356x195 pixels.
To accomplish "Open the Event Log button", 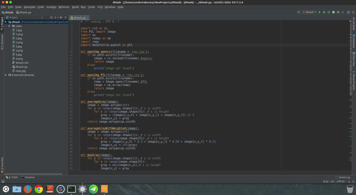I will [343, 177].
